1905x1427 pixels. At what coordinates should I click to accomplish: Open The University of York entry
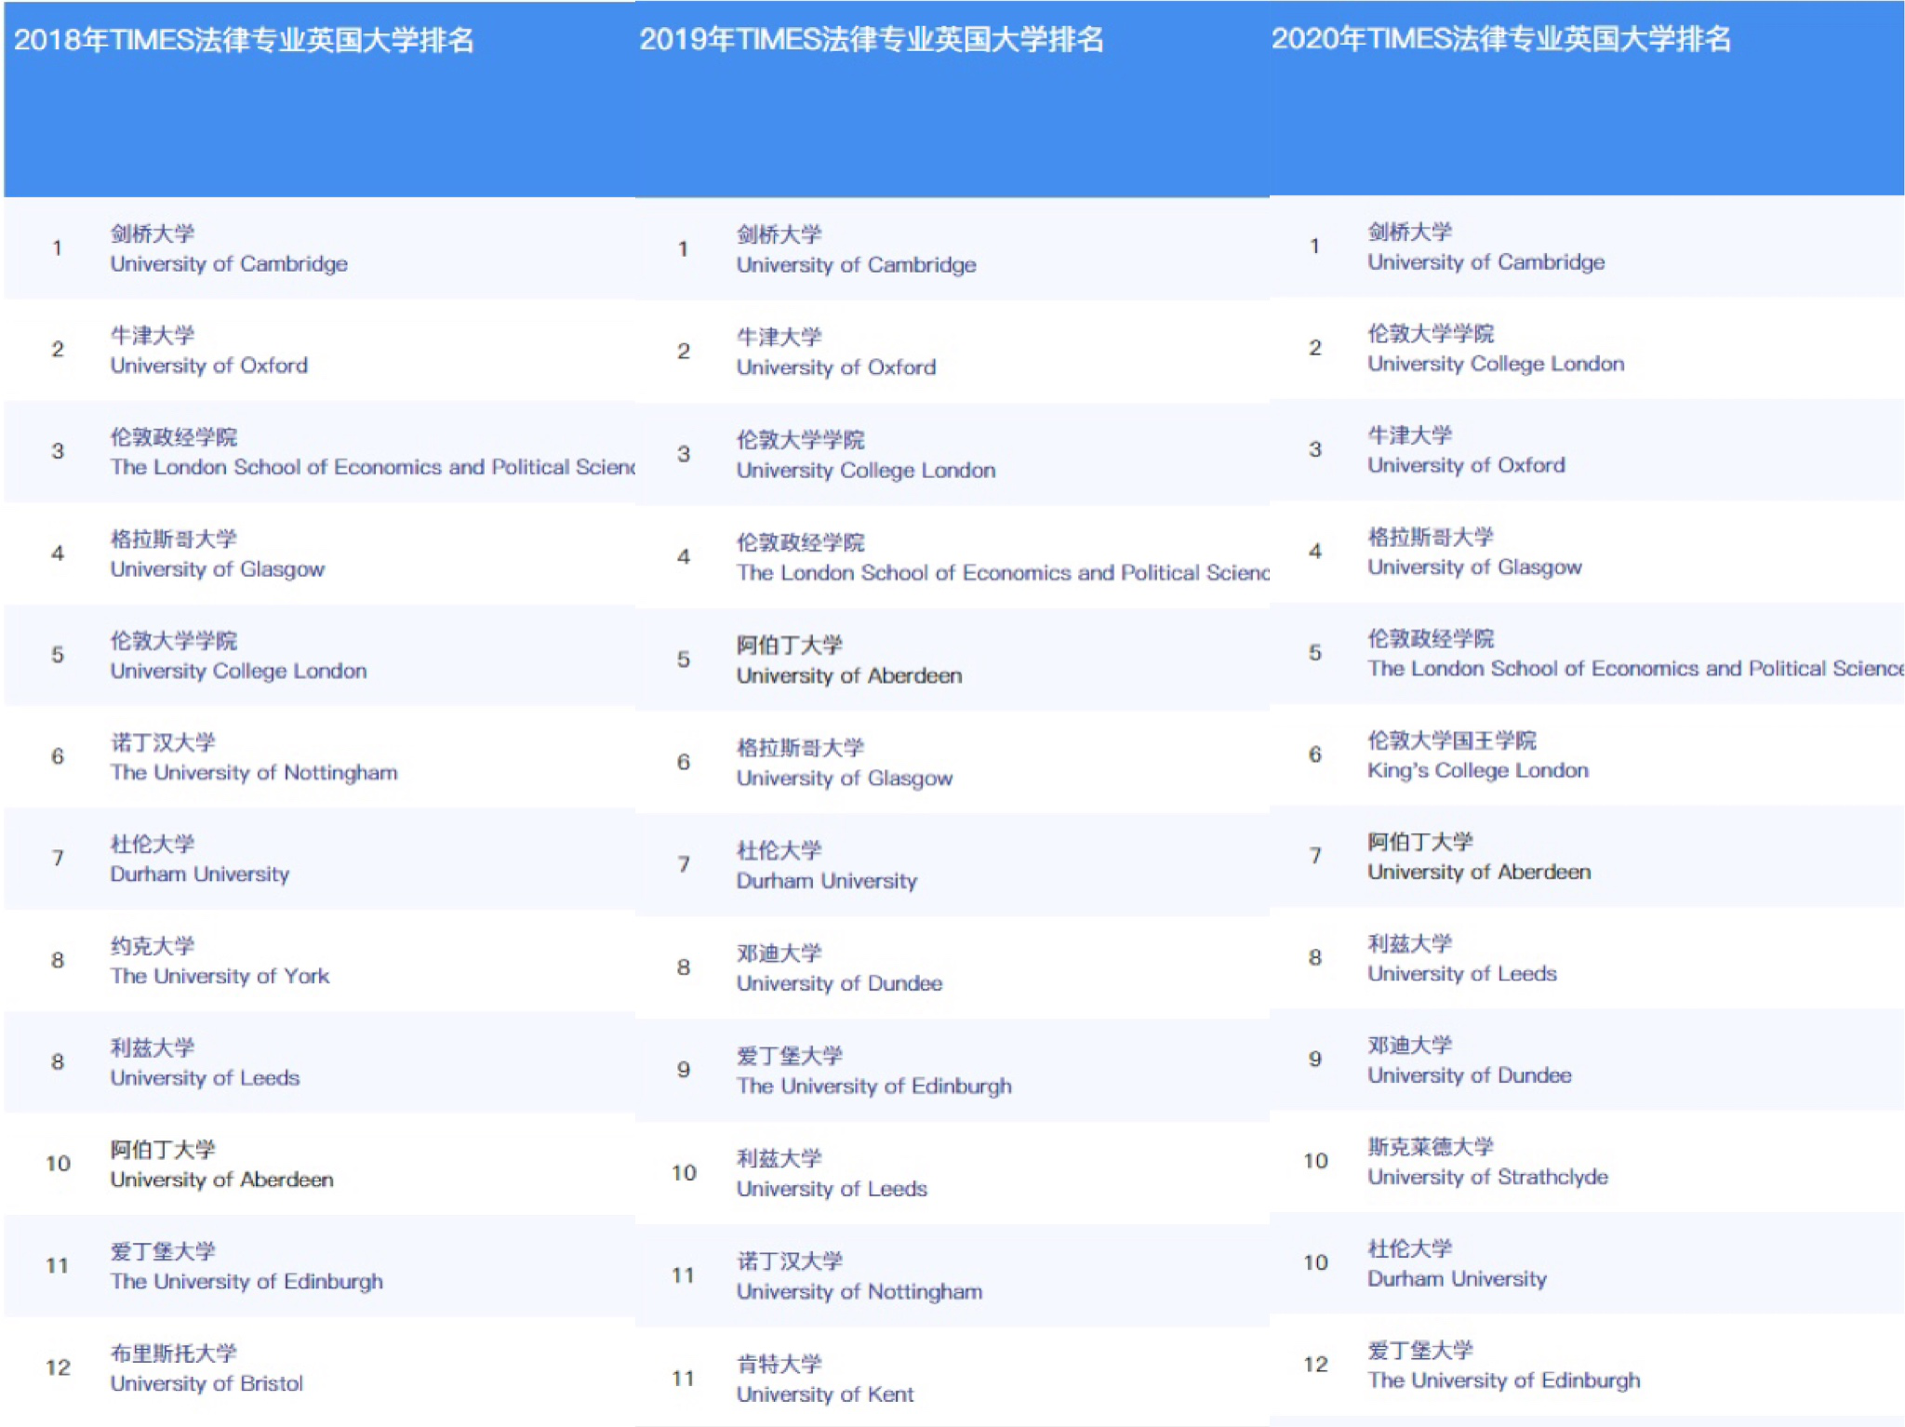(220, 977)
